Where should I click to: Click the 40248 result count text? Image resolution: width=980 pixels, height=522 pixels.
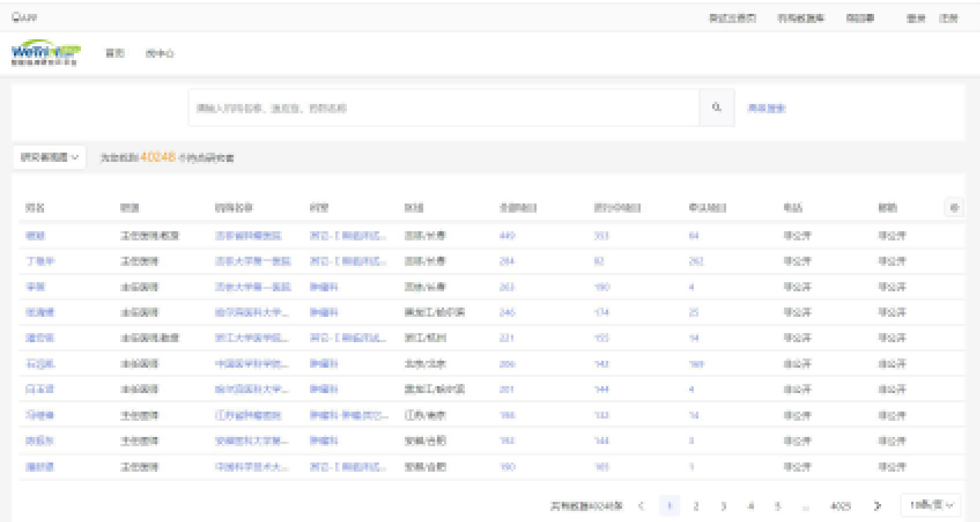coord(157,157)
